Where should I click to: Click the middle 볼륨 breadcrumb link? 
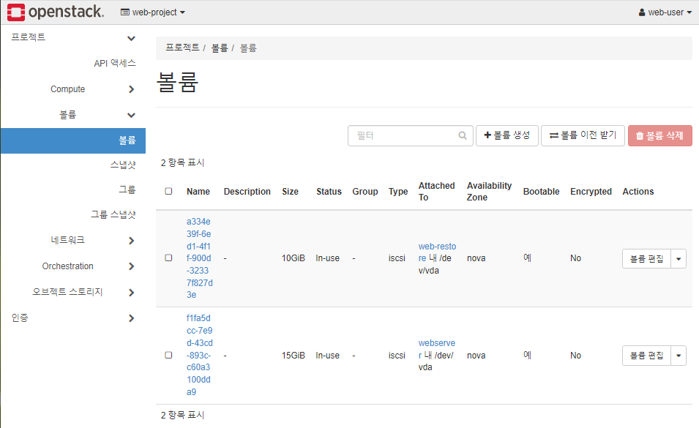click(220, 48)
